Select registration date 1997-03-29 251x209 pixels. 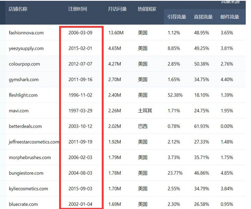pos(80,111)
